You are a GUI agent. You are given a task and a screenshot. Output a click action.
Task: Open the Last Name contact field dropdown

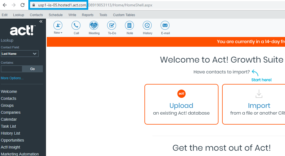point(19,54)
